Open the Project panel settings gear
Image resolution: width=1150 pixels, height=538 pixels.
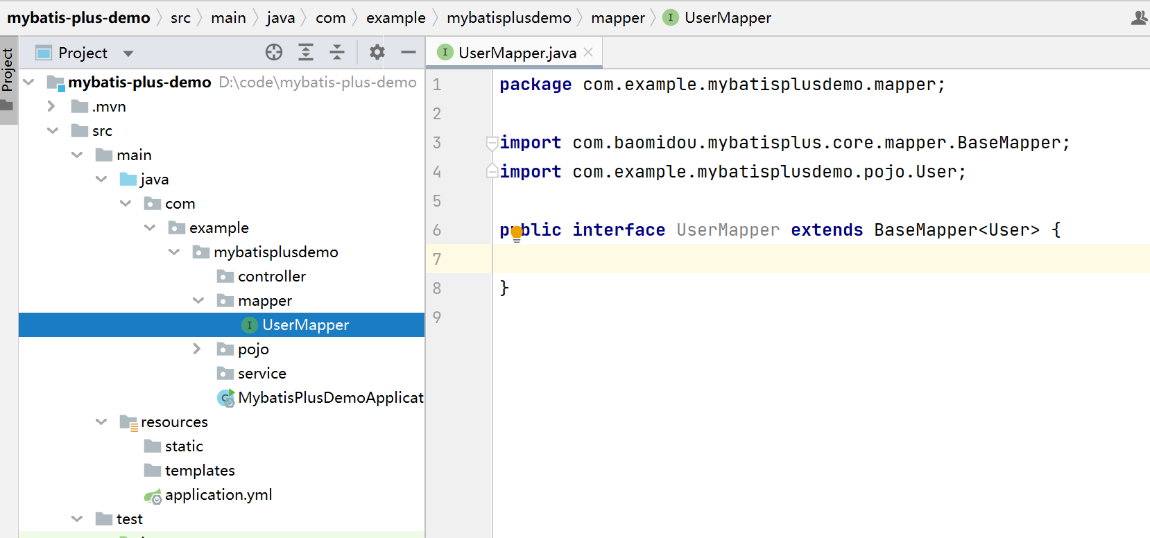point(377,52)
